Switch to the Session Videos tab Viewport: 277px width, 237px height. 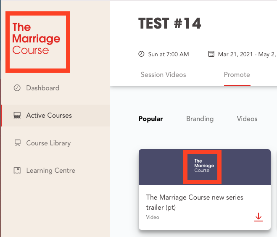click(164, 74)
